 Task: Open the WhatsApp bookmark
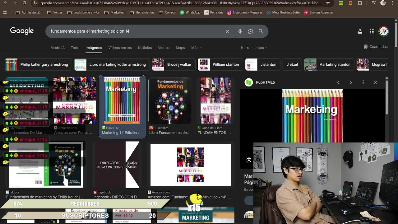click(x=190, y=12)
